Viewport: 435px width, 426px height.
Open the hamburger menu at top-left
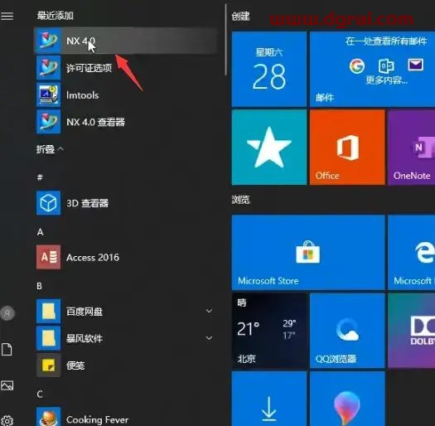[7, 16]
